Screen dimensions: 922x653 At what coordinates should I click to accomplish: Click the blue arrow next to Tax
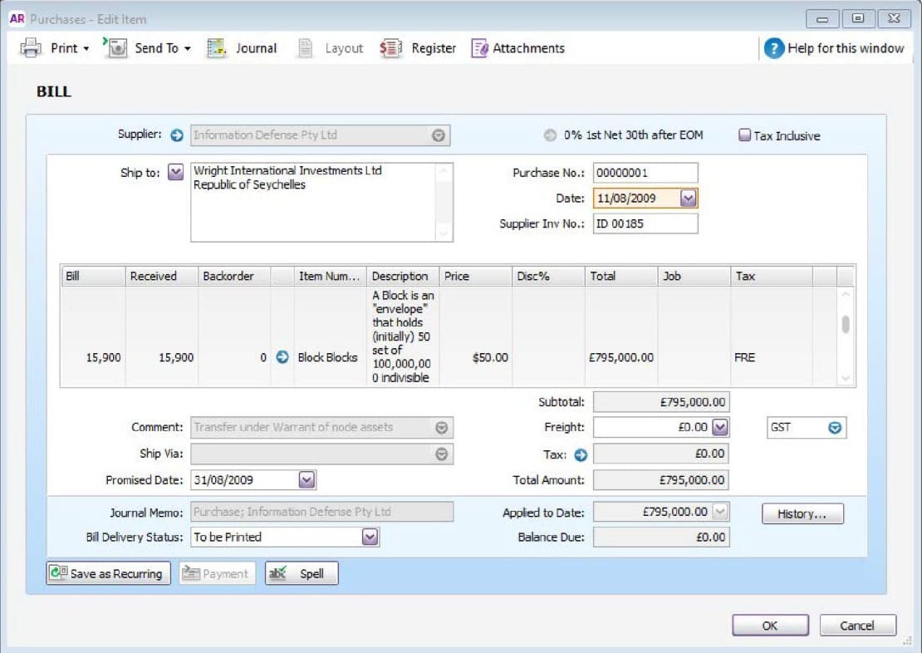[581, 454]
